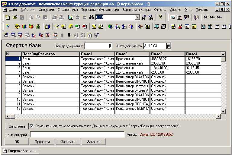Viewport: 232px width, 155px height.
Task: Click the ПолеВидРегистра column header
Action: point(50,54)
